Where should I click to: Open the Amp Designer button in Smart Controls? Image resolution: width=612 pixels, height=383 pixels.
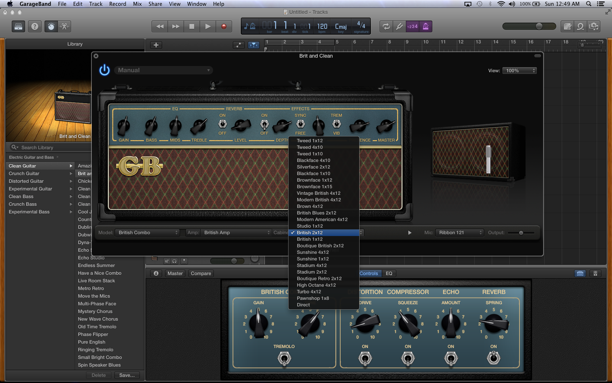coord(580,273)
